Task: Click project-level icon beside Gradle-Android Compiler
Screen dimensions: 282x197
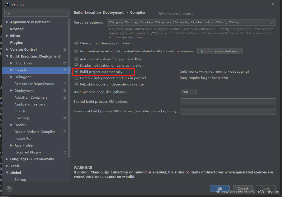Action: 65,132
